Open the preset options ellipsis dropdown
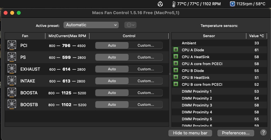271x140 pixels. click(x=130, y=25)
